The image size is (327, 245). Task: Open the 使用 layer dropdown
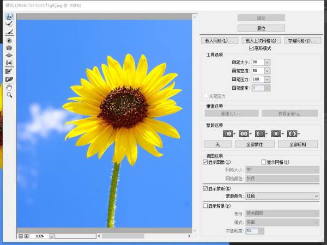point(282,213)
